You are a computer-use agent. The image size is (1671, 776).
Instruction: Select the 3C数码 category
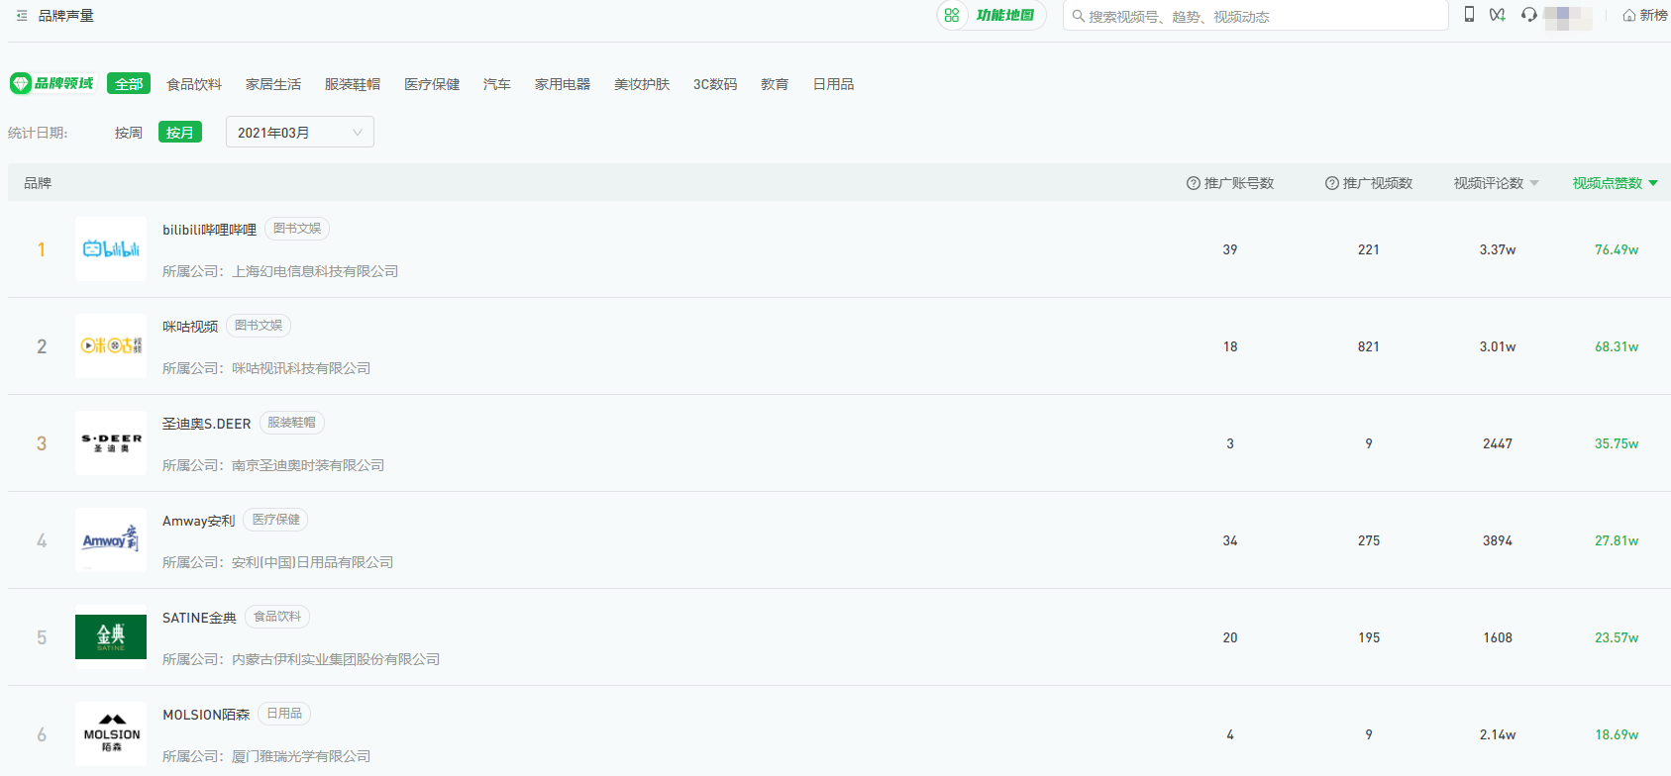click(x=715, y=84)
